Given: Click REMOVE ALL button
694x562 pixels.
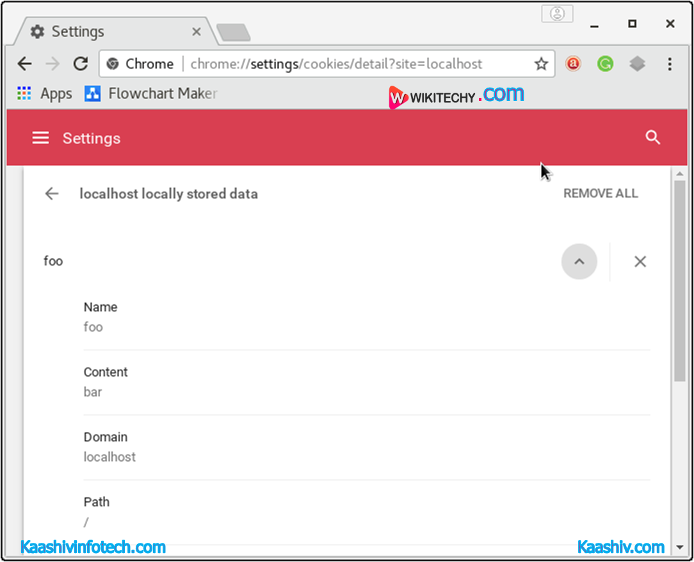Looking at the screenshot, I should [x=600, y=194].
